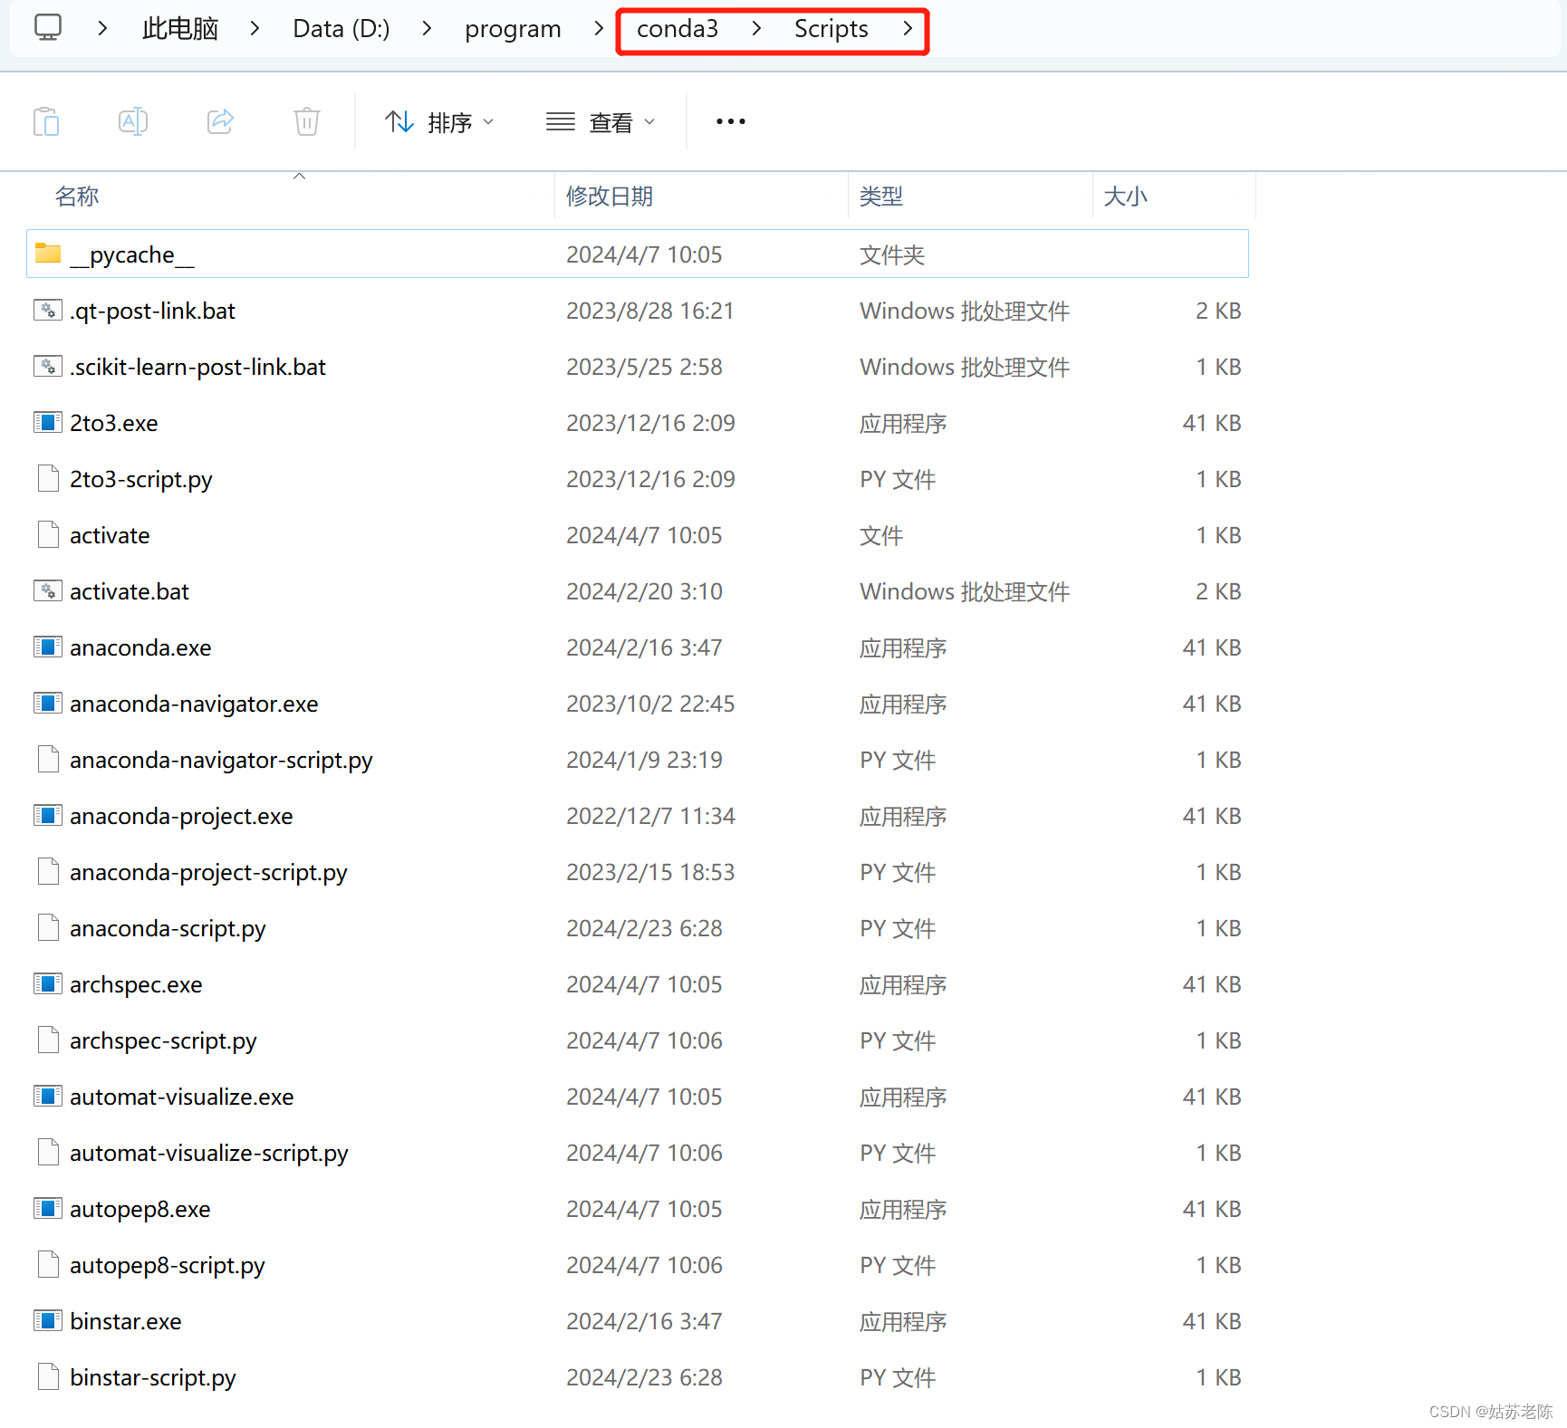The height and width of the screenshot is (1428, 1567).
Task: Click the automat-visualize.exe application icon
Action: (x=48, y=1096)
